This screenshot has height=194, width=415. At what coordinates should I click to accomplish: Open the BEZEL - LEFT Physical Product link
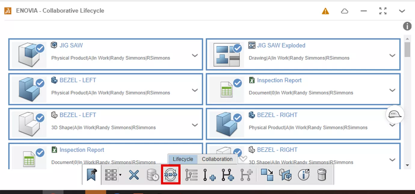78,80
